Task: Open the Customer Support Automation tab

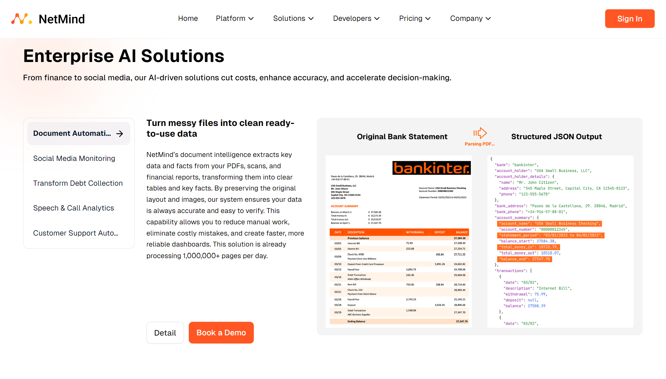Action: tap(76, 233)
